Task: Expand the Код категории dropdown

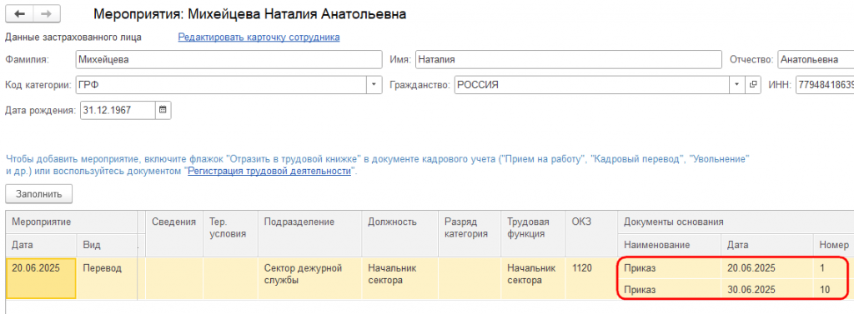Action: 374,85
